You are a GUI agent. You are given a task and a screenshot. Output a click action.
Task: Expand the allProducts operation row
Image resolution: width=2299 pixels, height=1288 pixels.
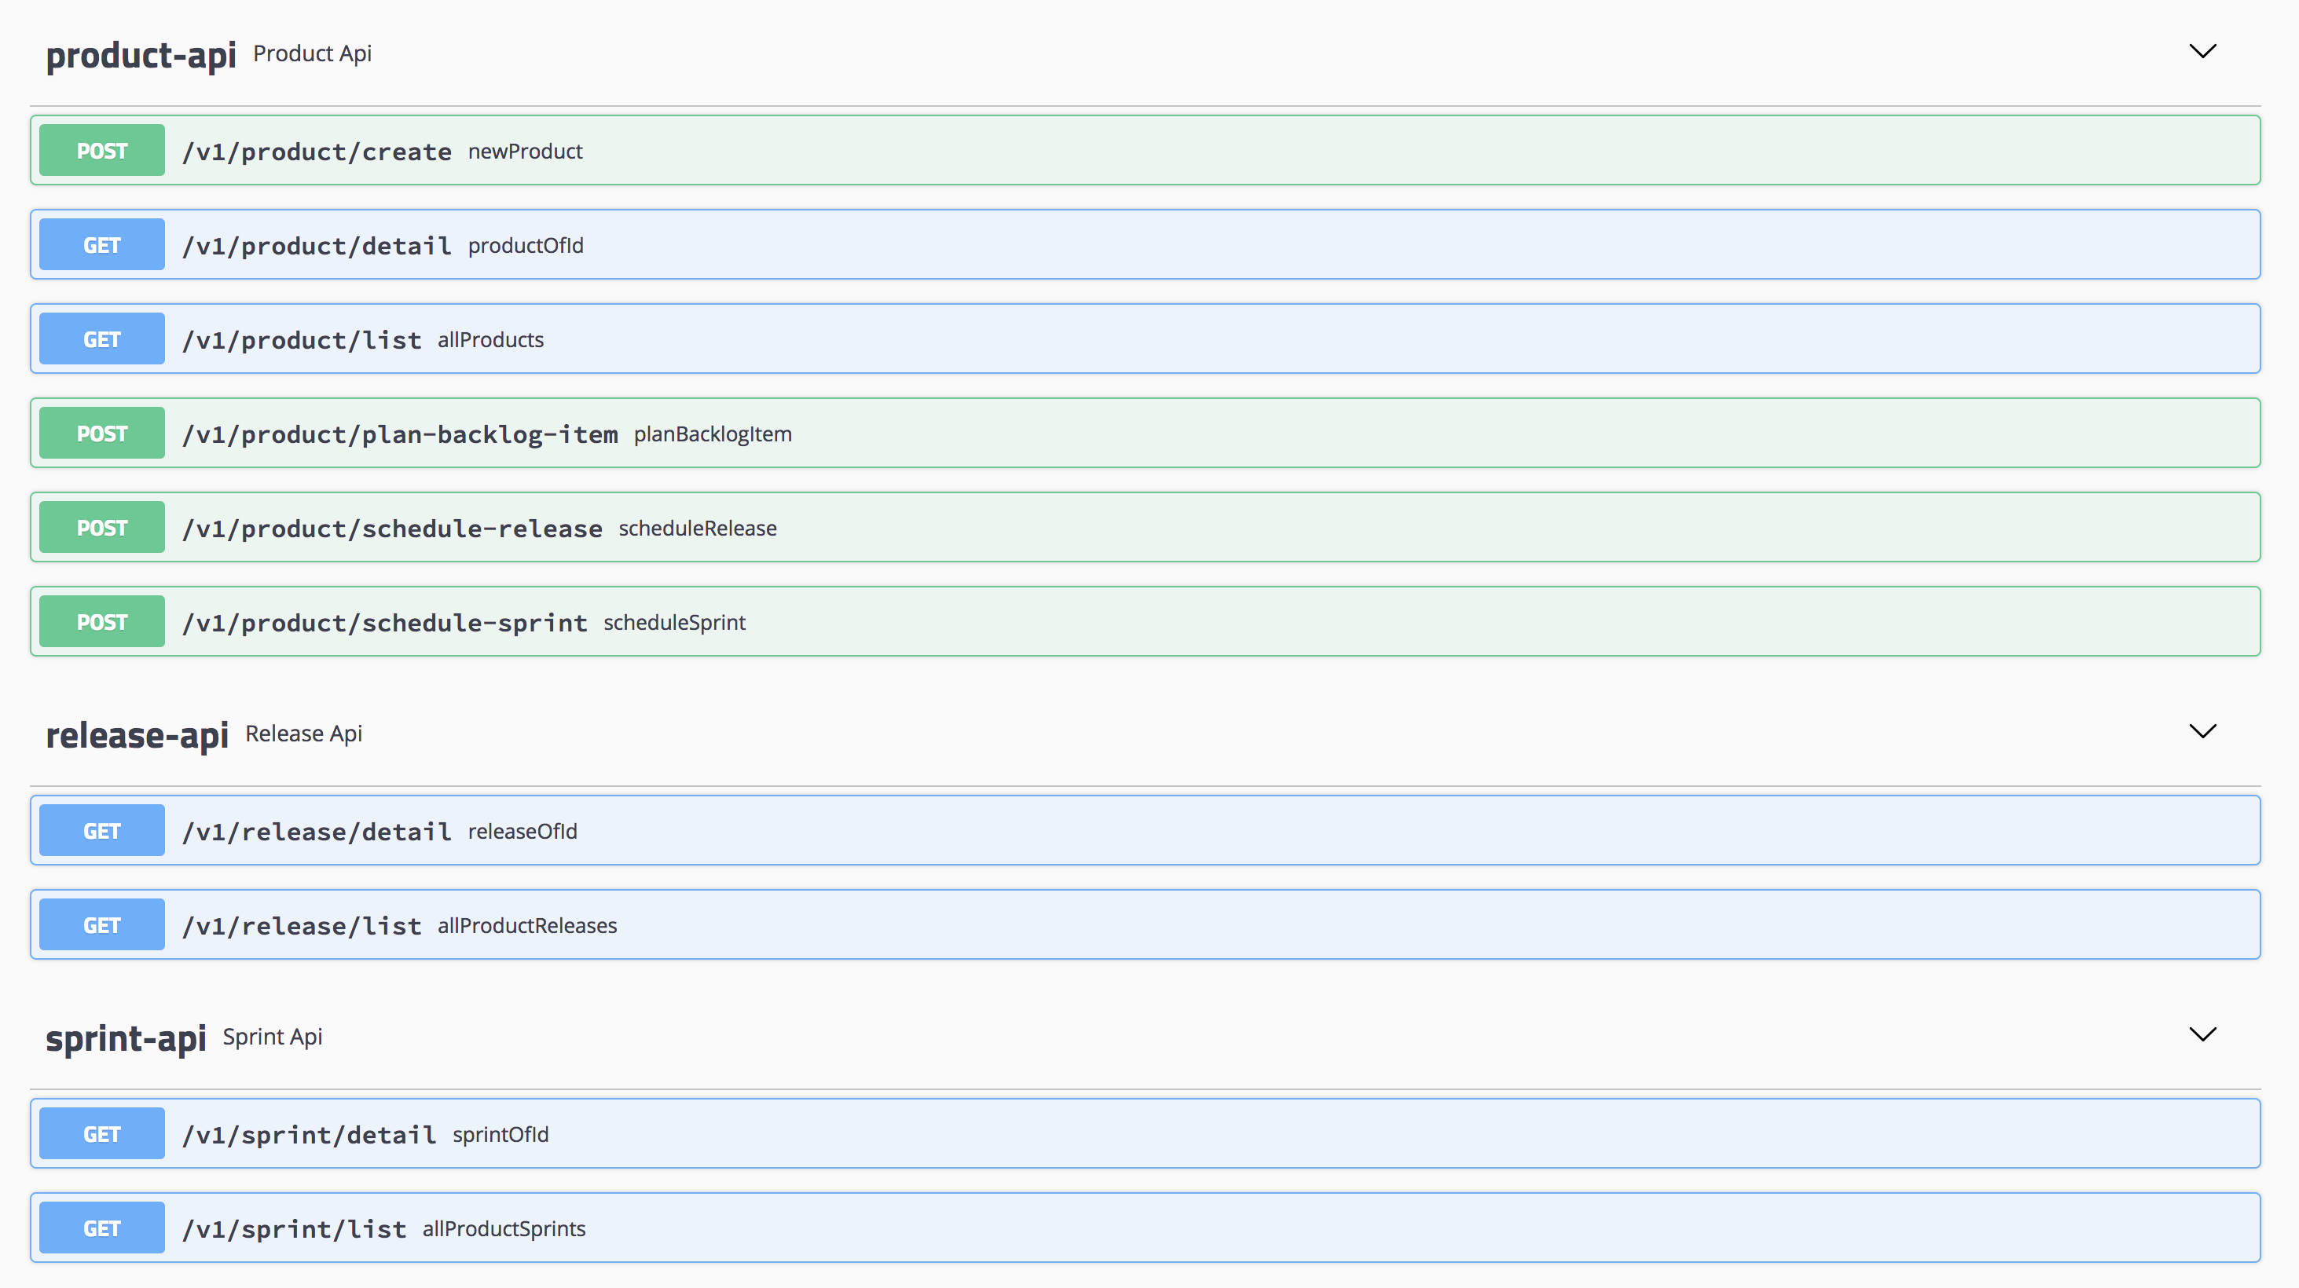click(x=490, y=340)
